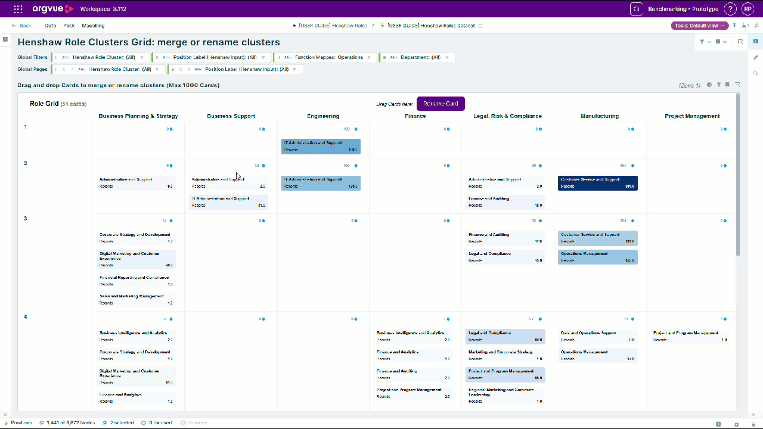The height and width of the screenshot is (429, 763).
Task: Click the Rename Card button
Action: 441,104
